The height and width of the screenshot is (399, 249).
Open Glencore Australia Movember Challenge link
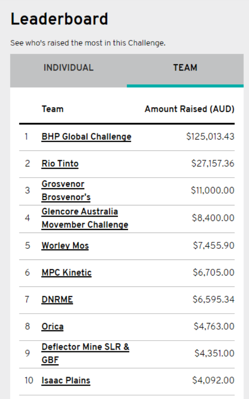pos(85,218)
